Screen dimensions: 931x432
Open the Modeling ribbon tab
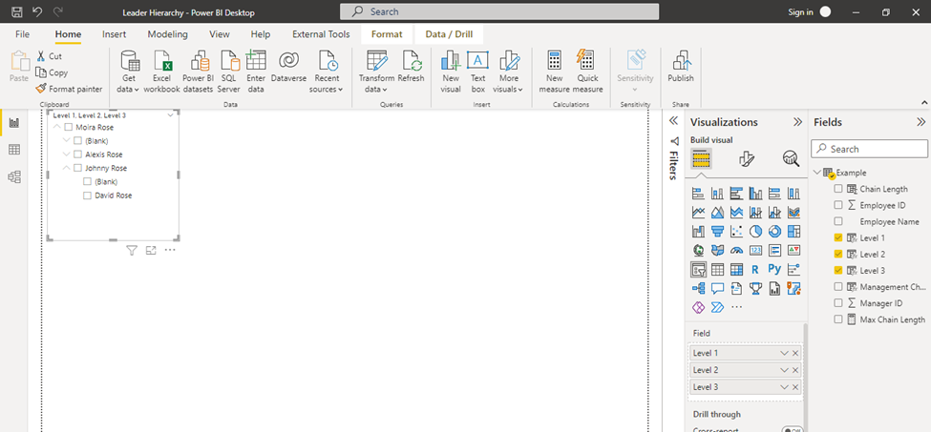pos(167,34)
